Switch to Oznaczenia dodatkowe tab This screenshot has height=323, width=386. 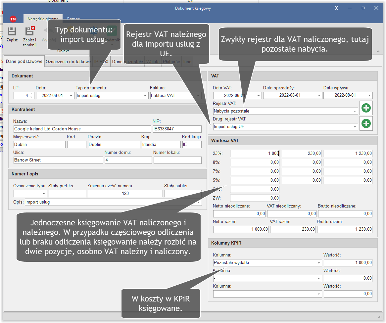coord(68,62)
